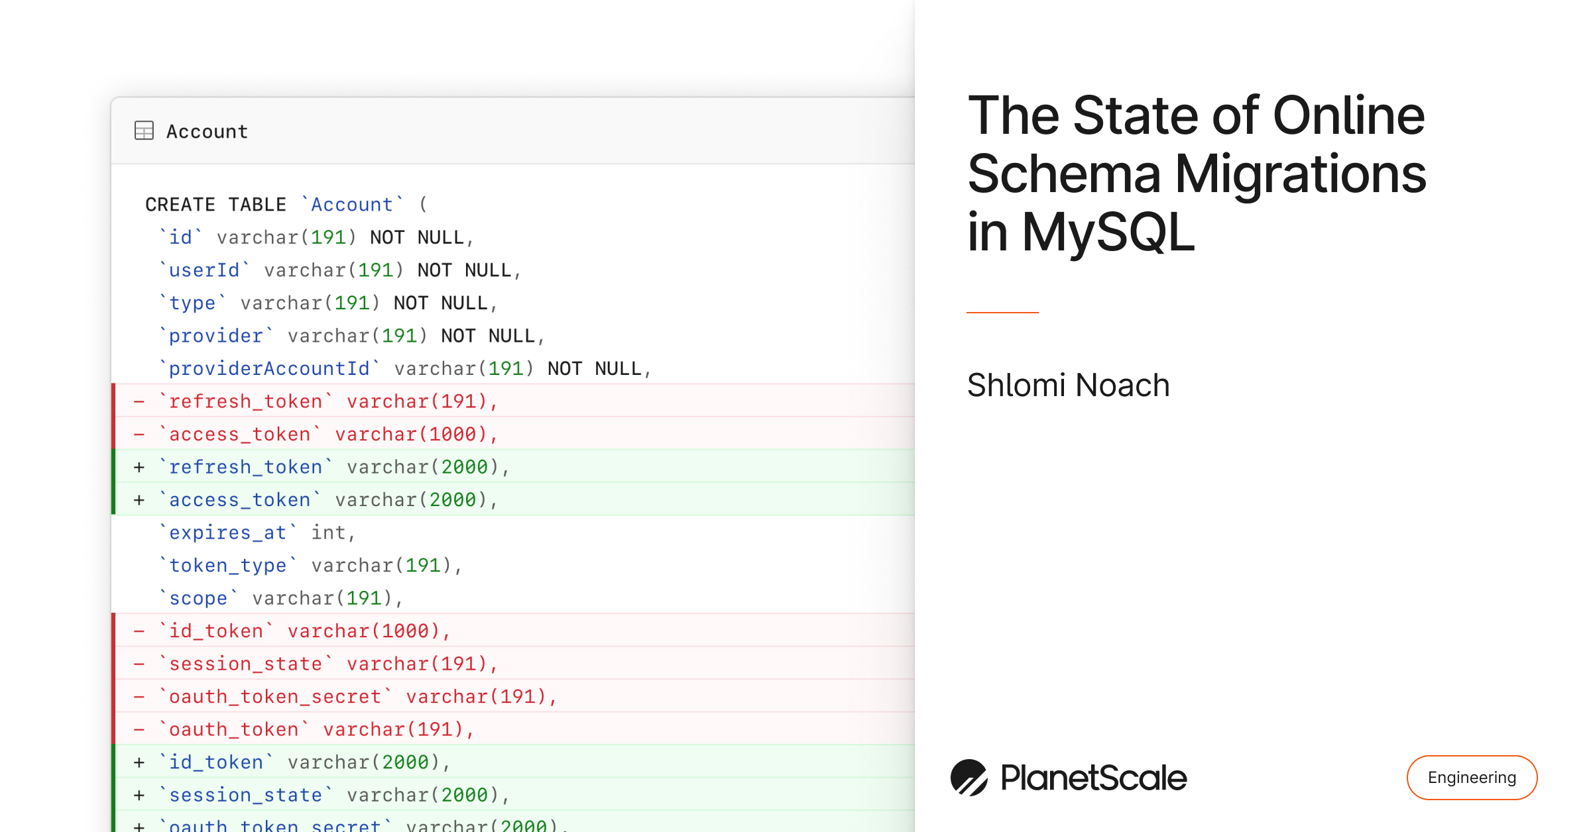The height and width of the screenshot is (832, 1591).
Task: Click the removed access_token varchar(1000) line
Action: [513, 433]
